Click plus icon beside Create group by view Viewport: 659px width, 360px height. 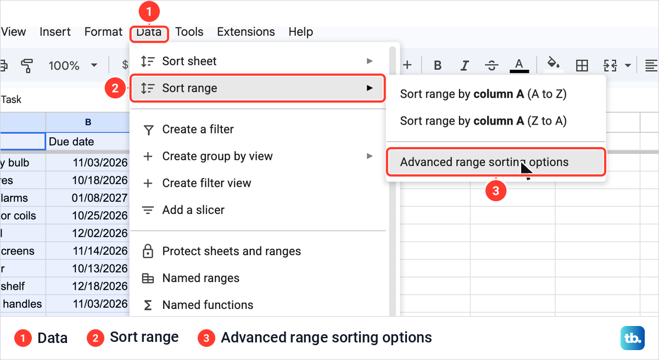(148, 156)
